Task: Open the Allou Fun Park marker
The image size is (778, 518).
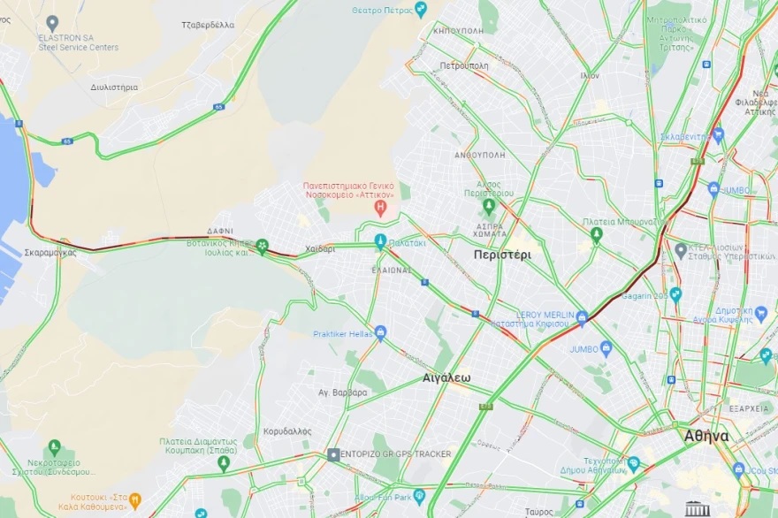Action: coord(419,497)
